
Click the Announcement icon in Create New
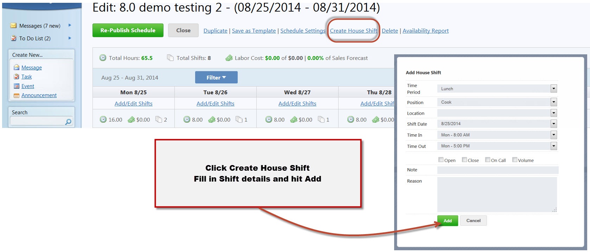(x=16, y=95)
